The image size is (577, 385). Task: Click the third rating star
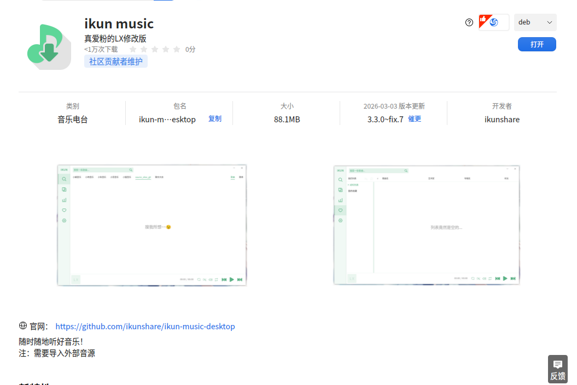tap(155, 49)
